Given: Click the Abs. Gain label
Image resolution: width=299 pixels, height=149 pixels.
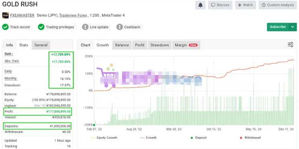Looking at the screenshot, I should (12, 61).
